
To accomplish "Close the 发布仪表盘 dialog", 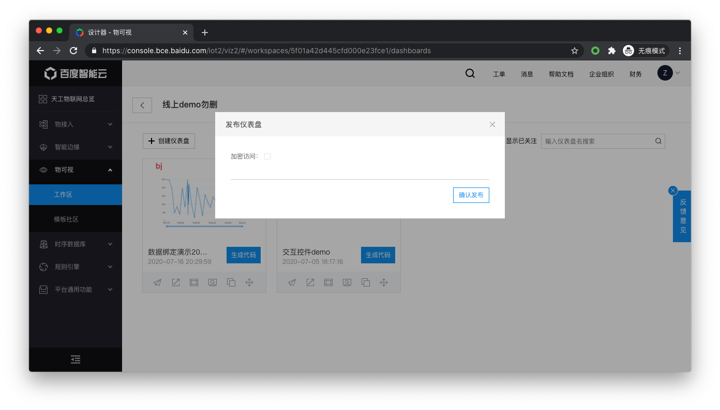I will 492,124.
